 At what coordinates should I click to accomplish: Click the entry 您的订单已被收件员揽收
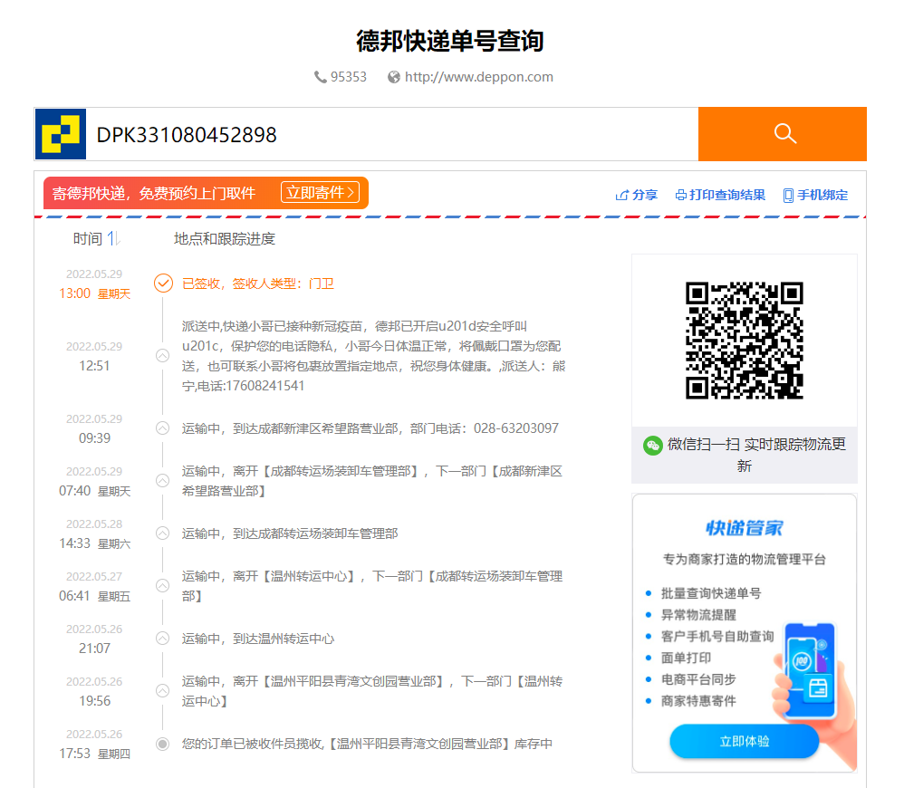[x=367, y=744]
